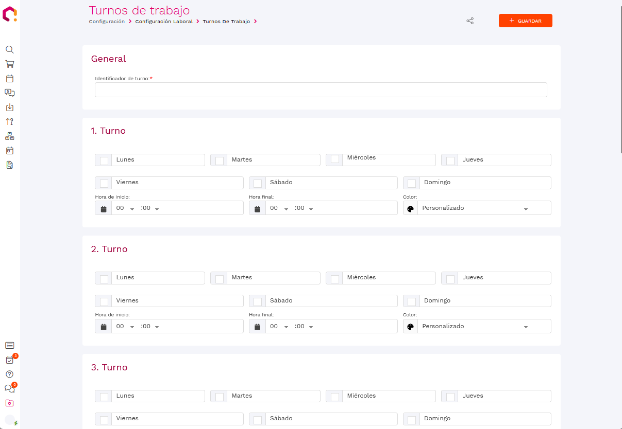Screen dimensions: 622x429
Task: Enable Sábado checkbox in 2. Turno
Action: pyautogui.click(x=258, y=301)
